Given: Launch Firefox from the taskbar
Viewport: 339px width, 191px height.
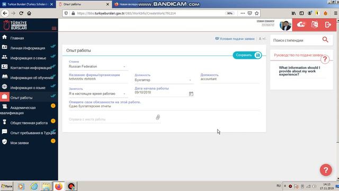Looking at the screenshot, I should [x=59, y=186].
